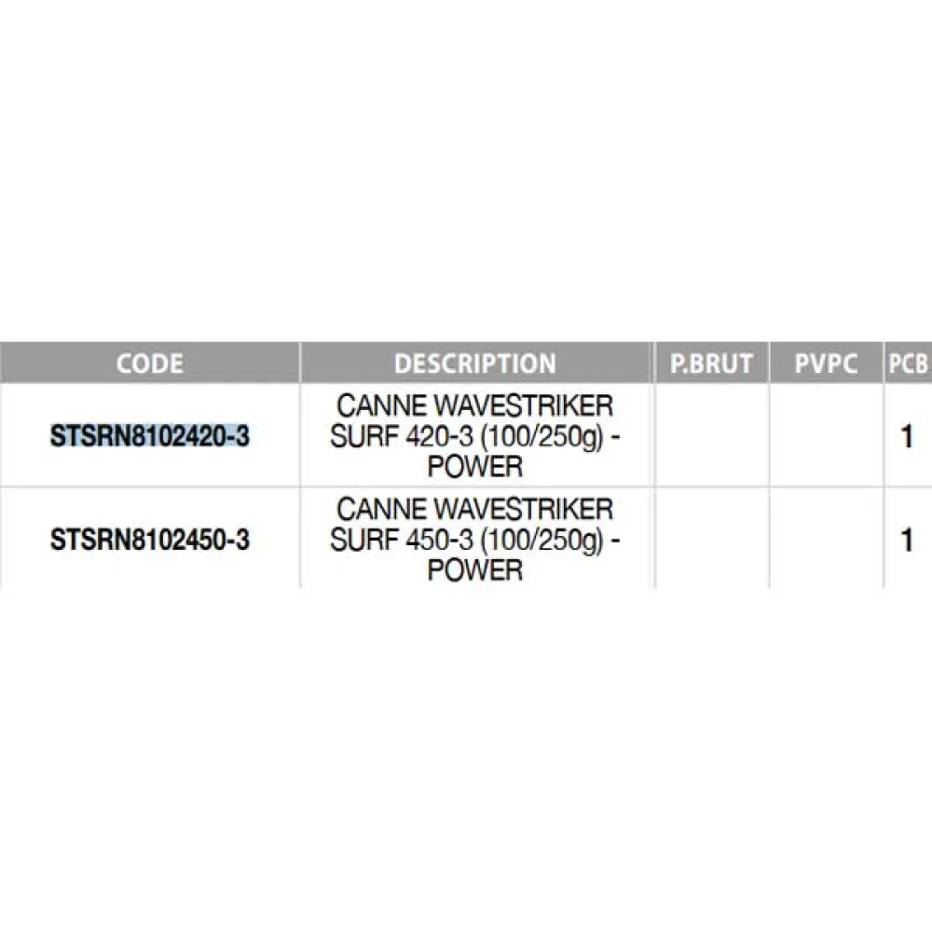The image size is (932, 932).
Task: Click POWER in the first row description
Action: tap(475, 465)
